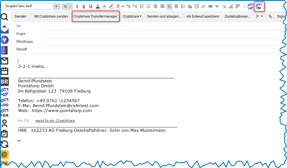The width and height of the screenshot is (287, 168).
Task: Follow the 'send to my Cryptshare' link
Action: click(55, 121)
